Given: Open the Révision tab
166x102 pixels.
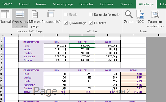Looking at the screenshot, I should [126, 4].
